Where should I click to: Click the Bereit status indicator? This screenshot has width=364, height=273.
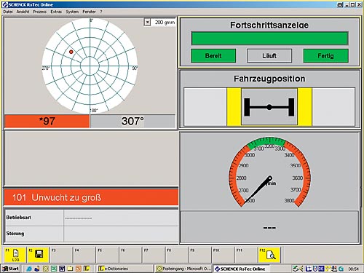(x=213, y=56)
